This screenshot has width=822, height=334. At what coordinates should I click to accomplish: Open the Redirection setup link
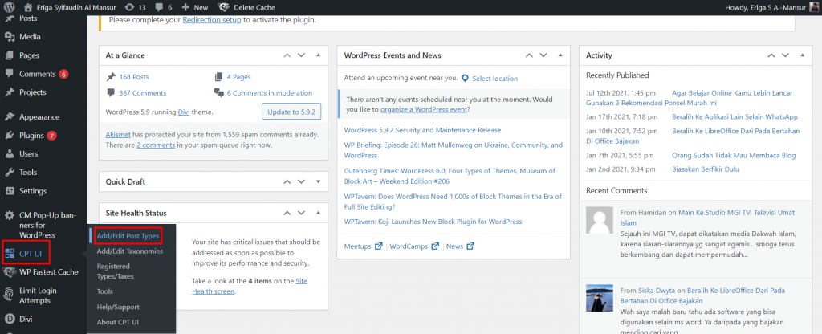coord(212,20)
